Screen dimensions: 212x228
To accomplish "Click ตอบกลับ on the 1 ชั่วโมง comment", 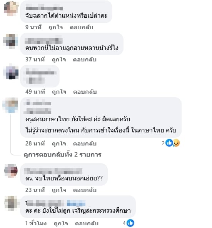I will coord(87,223).
